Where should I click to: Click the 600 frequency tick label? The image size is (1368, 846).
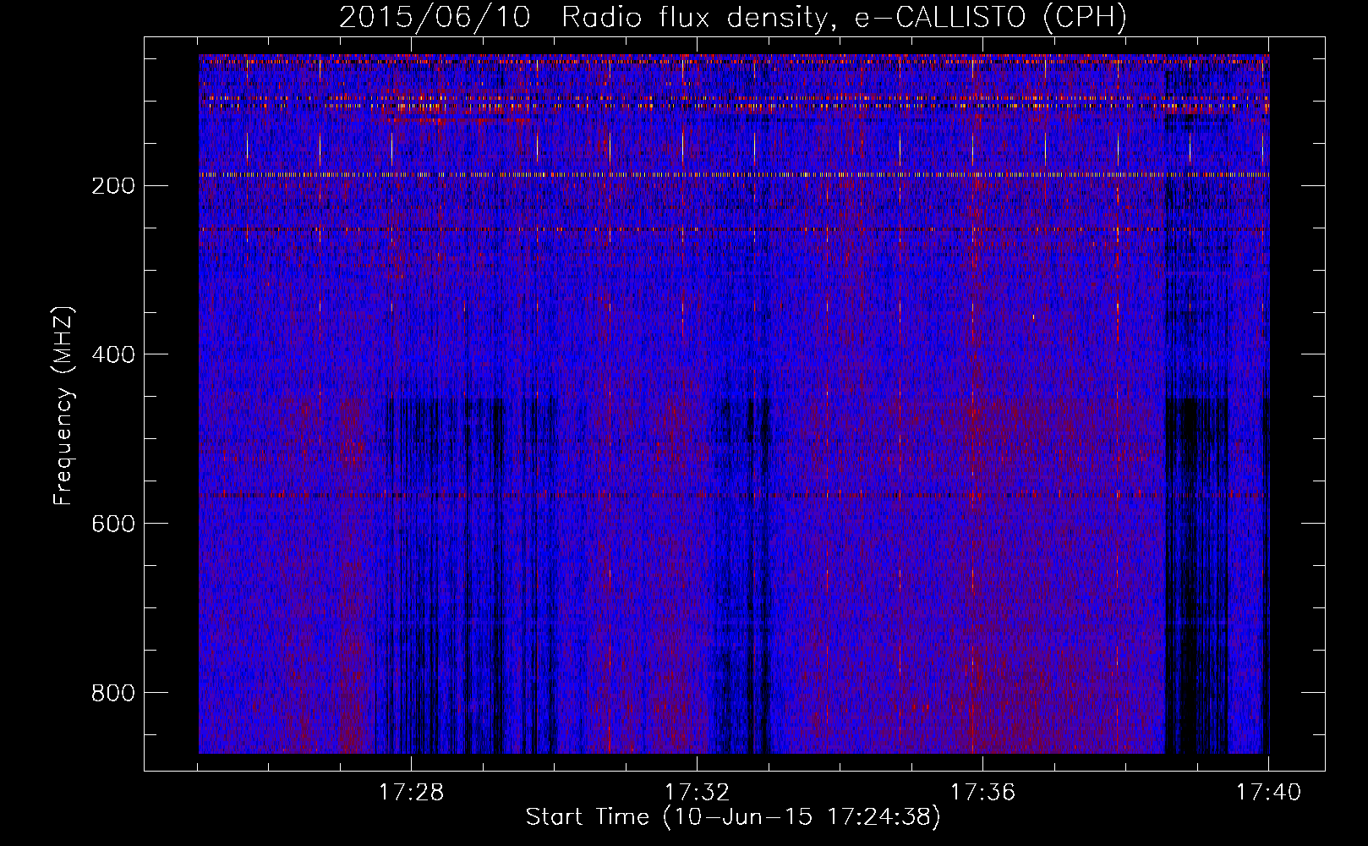click(112, 525)
